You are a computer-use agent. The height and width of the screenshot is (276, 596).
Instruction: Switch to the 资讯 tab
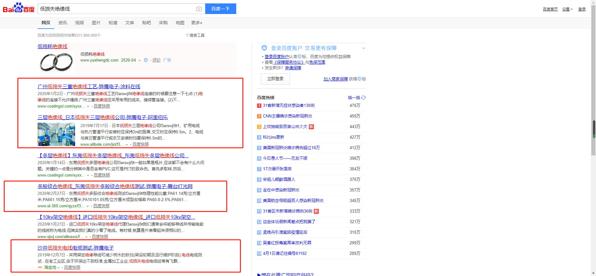(63, 23)
